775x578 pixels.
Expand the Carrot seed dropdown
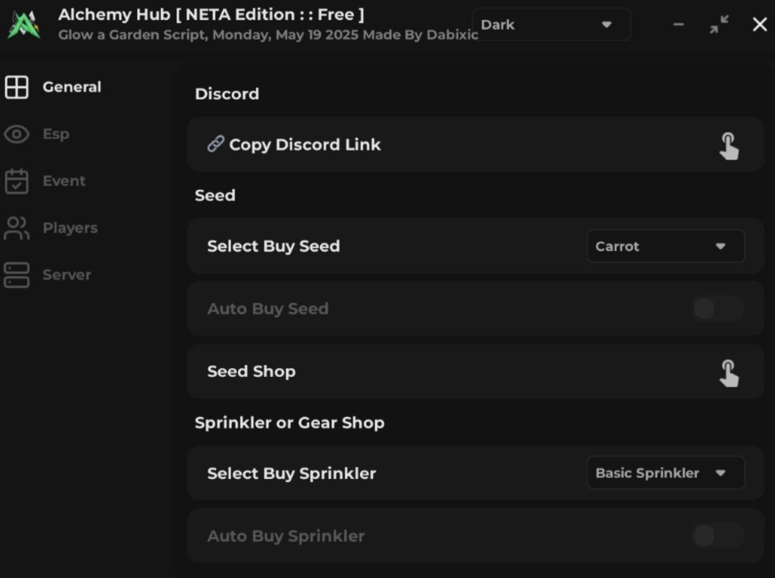665,246
